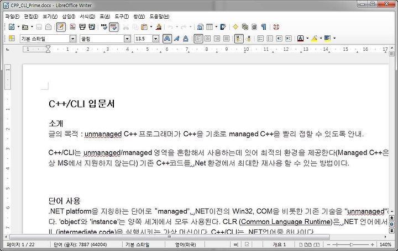Open the Navigator star icon
398x251 pixels.
pos(235,27)
